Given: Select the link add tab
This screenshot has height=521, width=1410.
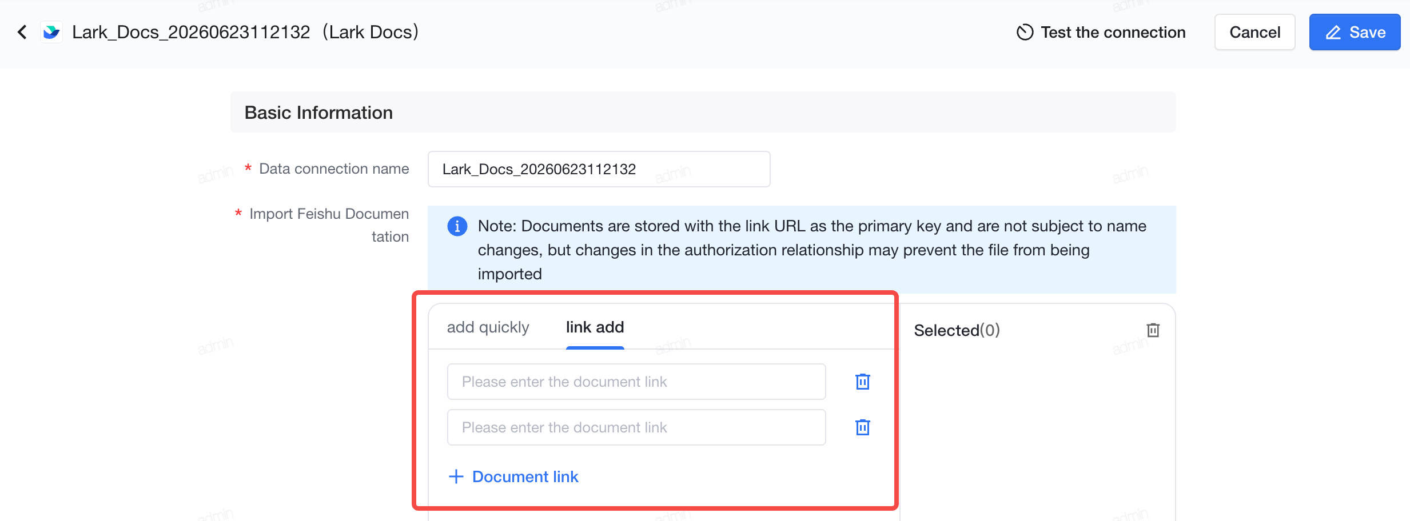Looking at the screenshot, I should 595,327.
